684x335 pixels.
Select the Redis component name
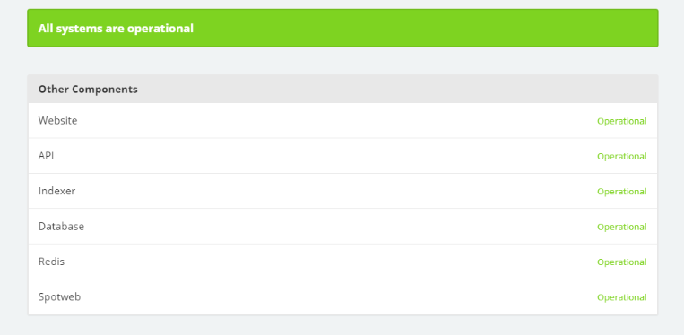[51, 262]
